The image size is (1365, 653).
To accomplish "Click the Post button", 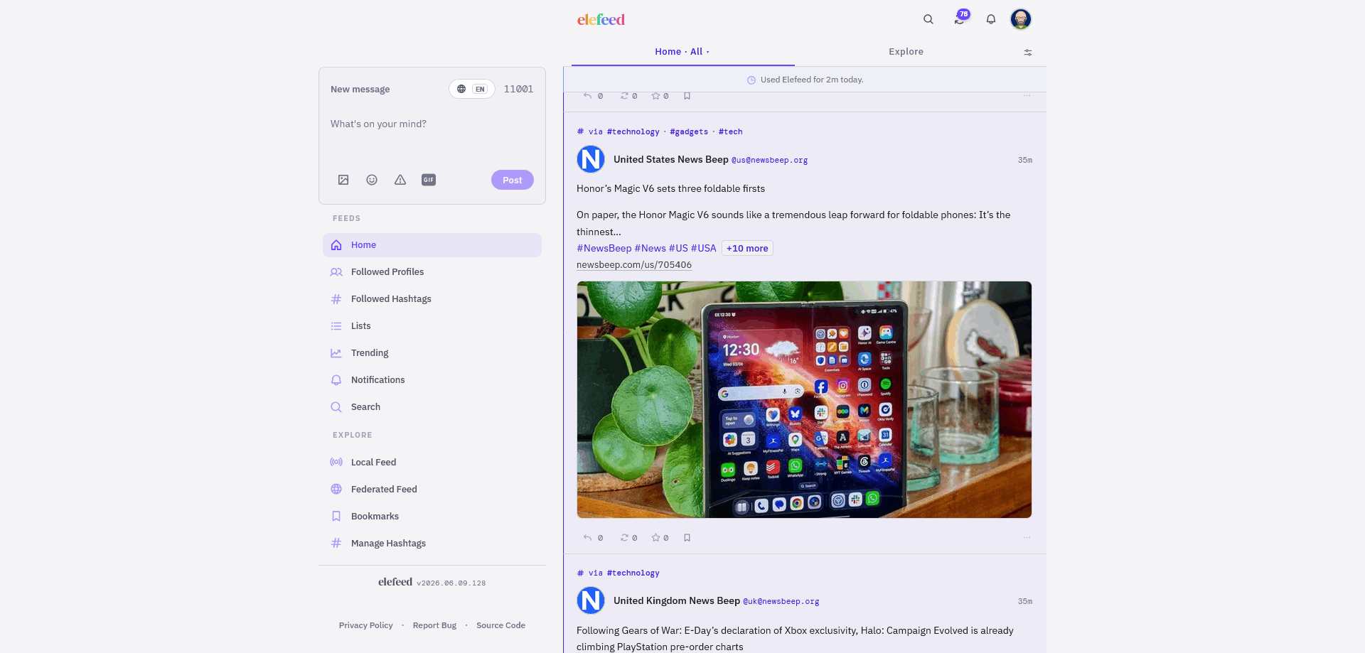I will pos(512,180).
